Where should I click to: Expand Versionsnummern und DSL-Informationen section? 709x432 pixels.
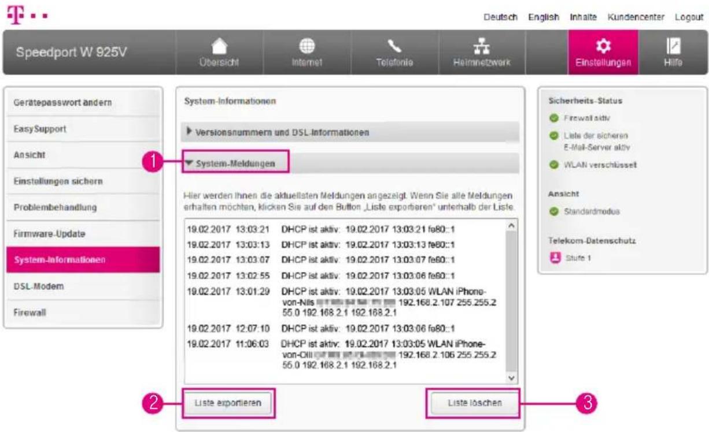(x=350, y=132)
